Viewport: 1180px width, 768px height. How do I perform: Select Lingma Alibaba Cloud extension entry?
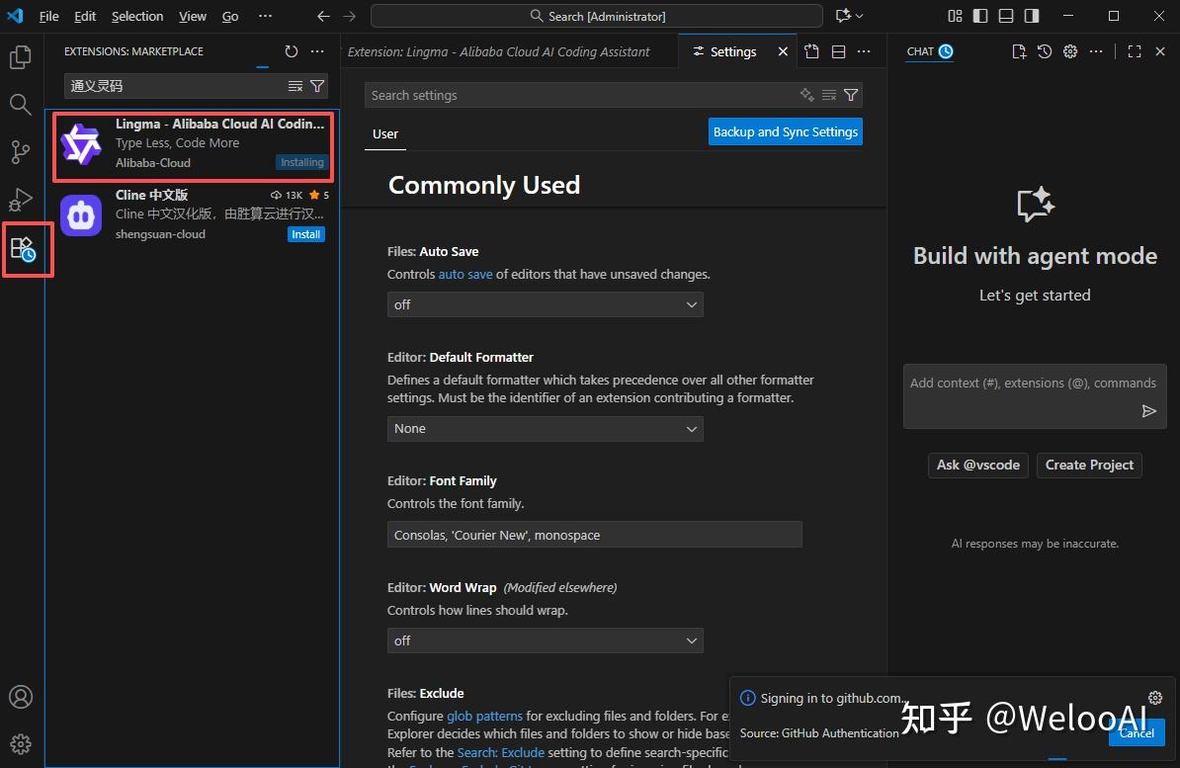tap(193, 143)
